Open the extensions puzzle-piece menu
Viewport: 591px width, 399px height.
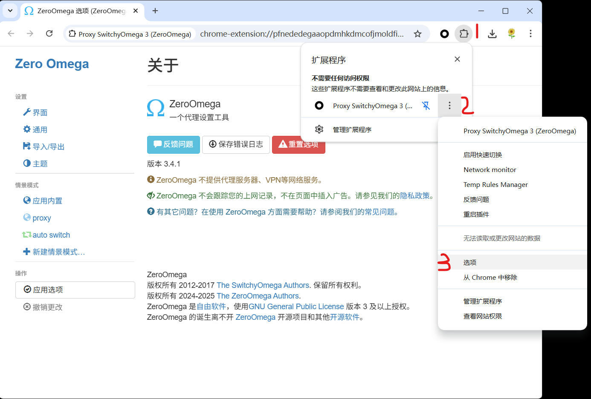464,34
